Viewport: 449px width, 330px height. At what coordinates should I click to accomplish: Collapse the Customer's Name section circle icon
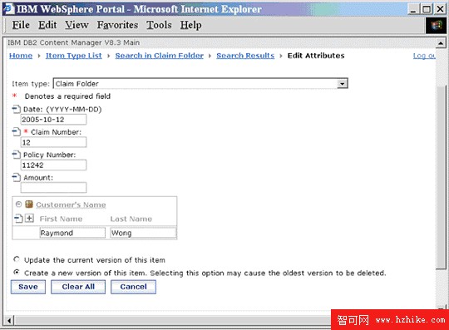pos(18,204)
